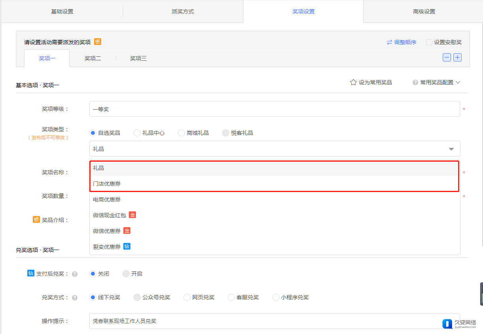Pick 裂变优惠券 from the dropdown list

point(275,246)
